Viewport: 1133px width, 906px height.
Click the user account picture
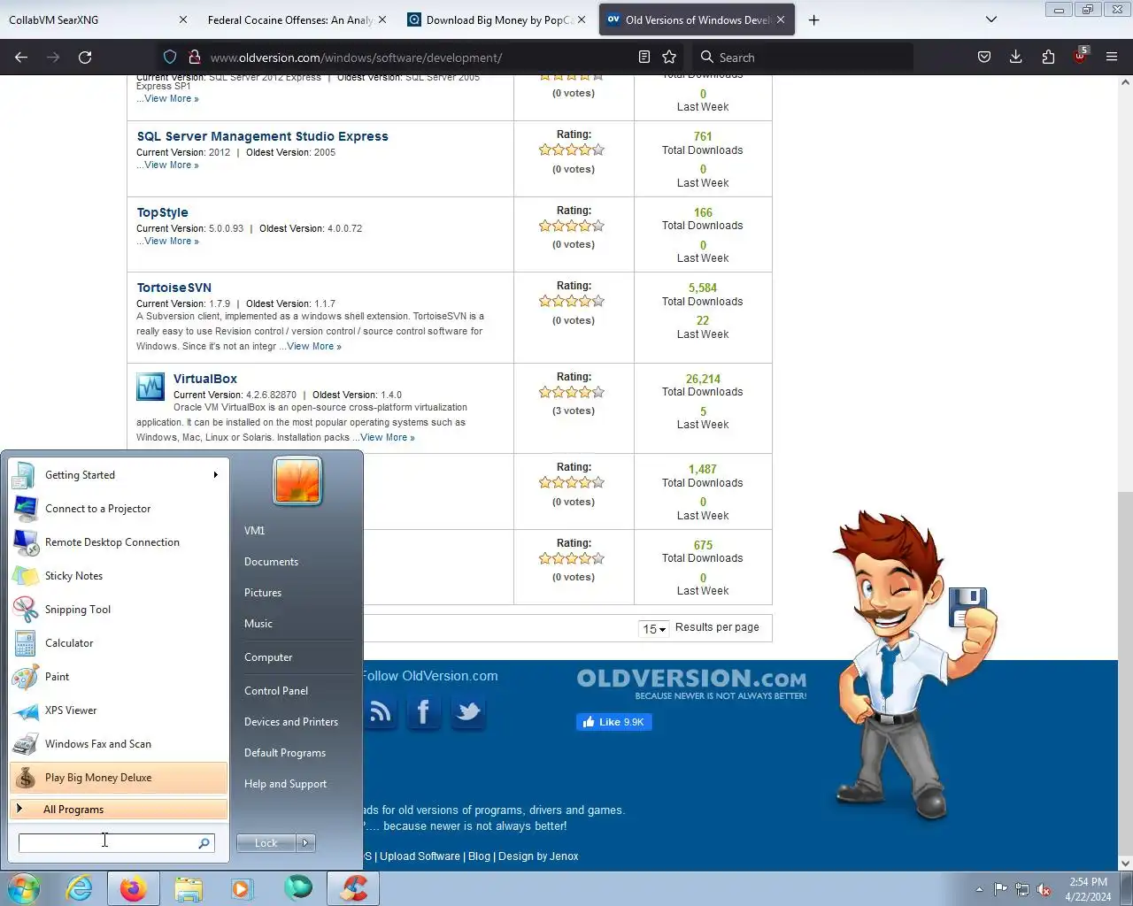click(297, 481)
